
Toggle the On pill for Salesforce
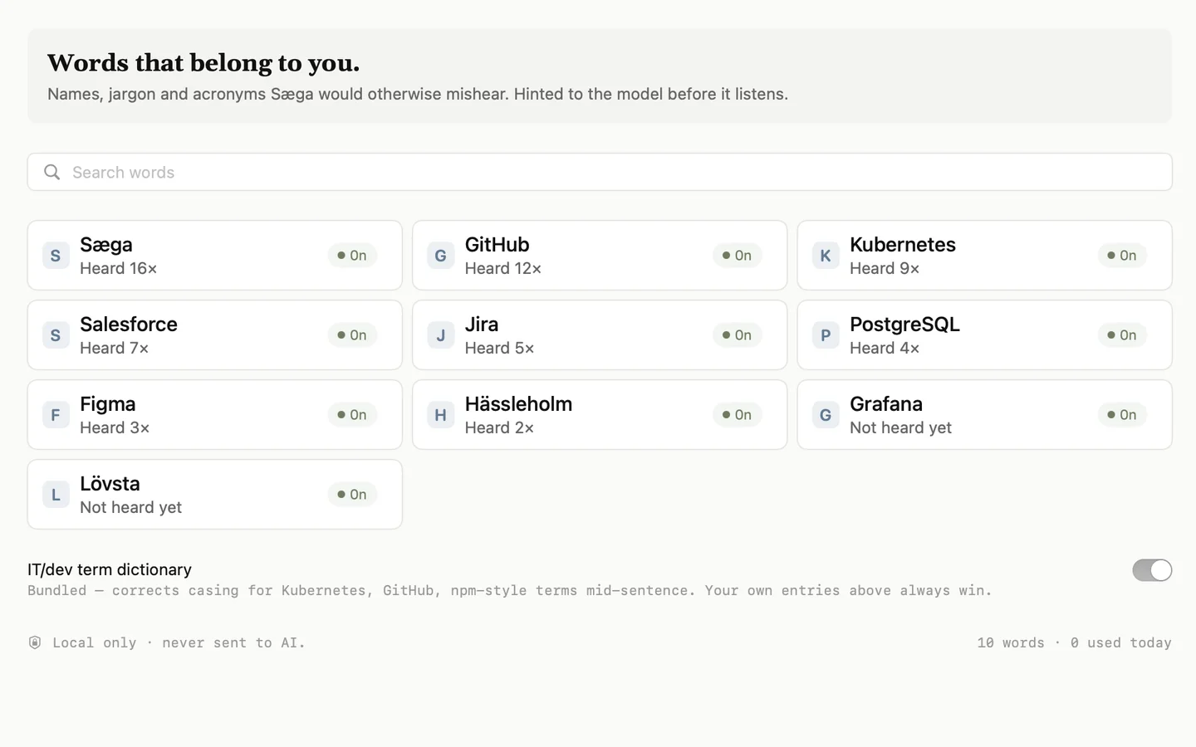click(x=352, y=335)
